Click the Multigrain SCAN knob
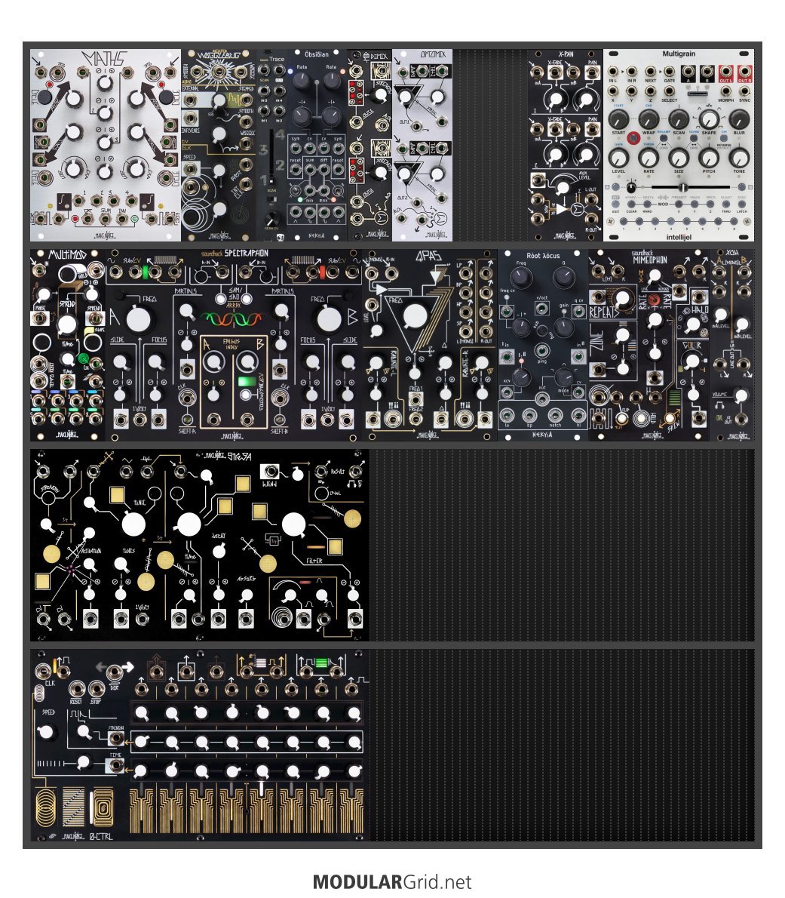Screen dimensions: 785x898 (x=679, y=119)
